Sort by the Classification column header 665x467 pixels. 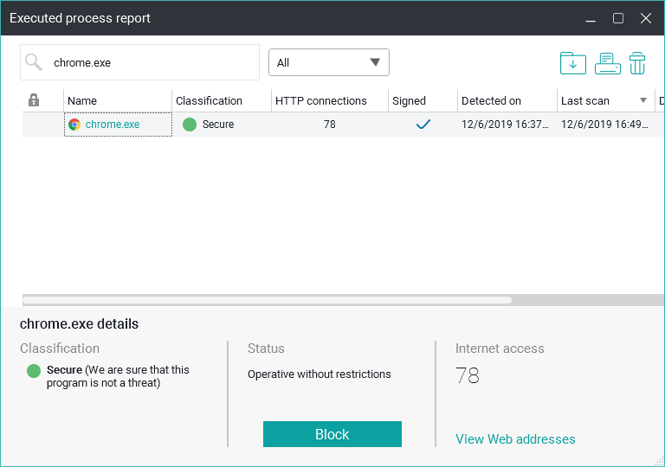[x=209, y=100]
